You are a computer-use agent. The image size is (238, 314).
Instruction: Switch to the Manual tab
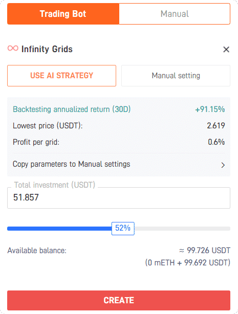175,14
